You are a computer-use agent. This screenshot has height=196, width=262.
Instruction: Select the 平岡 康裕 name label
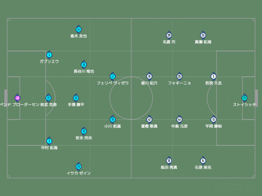click(213, 126)
